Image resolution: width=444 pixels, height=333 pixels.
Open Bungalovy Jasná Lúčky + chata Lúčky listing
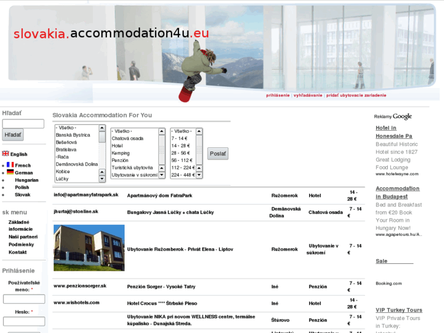pyautogui.click(x=170, y=212)
